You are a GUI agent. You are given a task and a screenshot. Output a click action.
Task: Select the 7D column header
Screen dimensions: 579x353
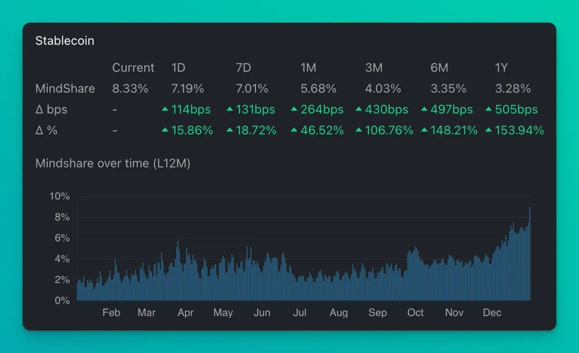[x=244, y=68]
